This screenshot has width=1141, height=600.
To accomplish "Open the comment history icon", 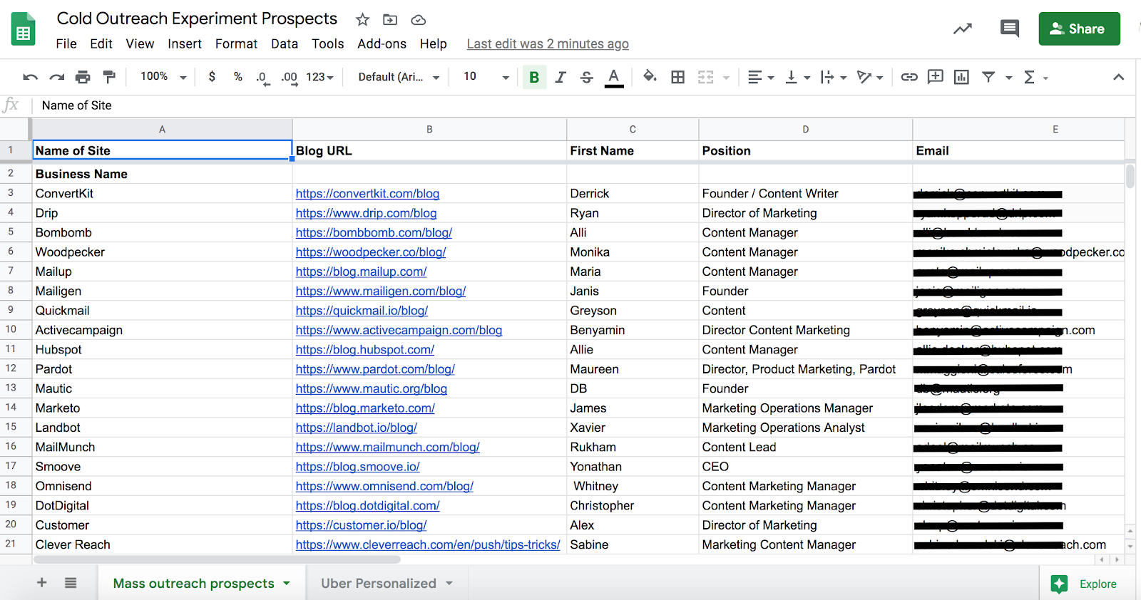I will [x=1009, y=29].
